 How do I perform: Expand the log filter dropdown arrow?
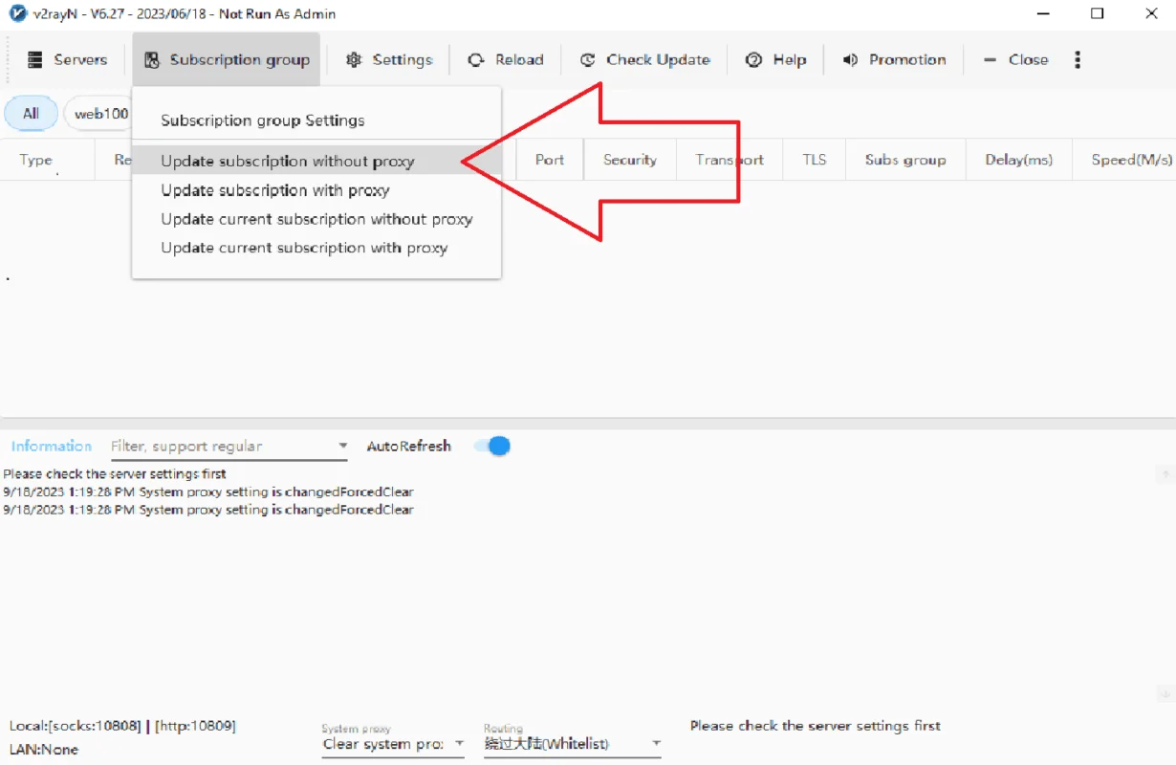pos(343,447)
